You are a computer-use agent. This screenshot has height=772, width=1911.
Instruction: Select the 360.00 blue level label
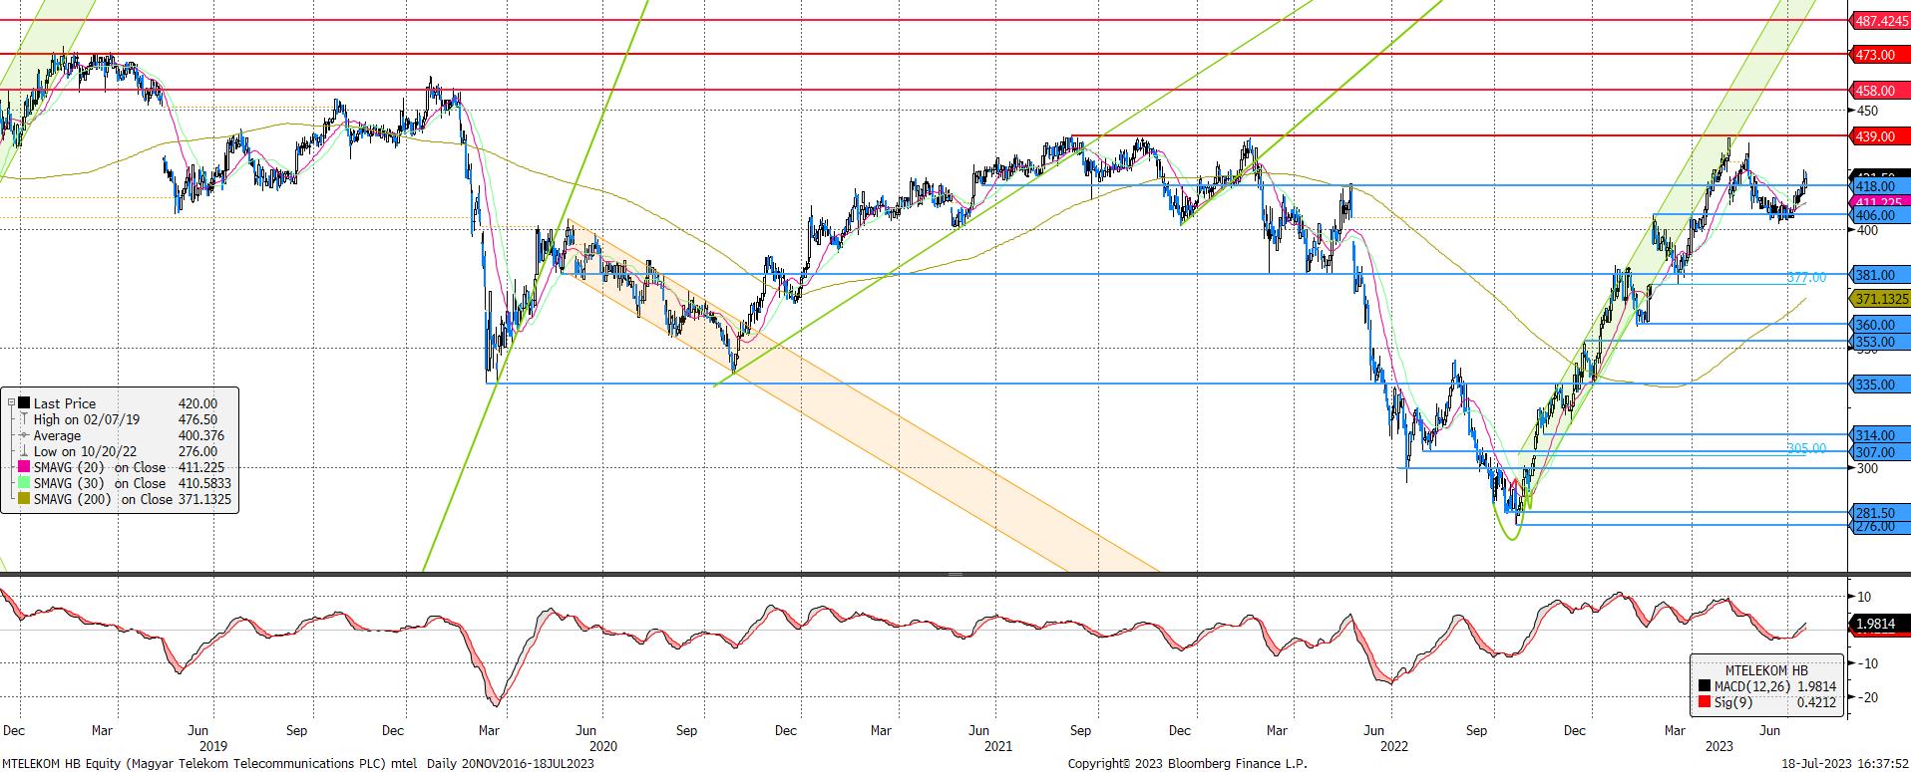1879,325
